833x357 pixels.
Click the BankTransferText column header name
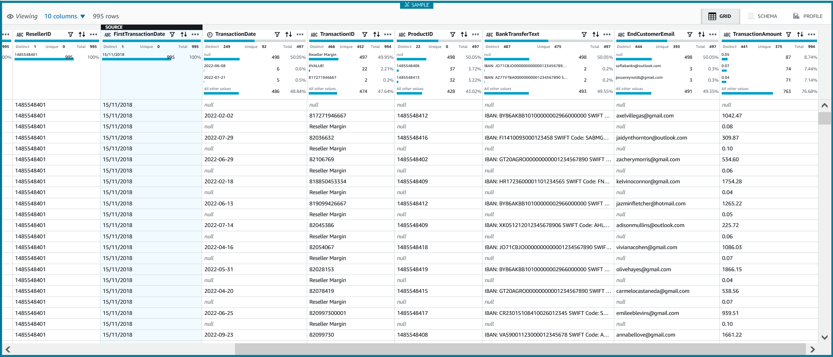pos(517,34)
